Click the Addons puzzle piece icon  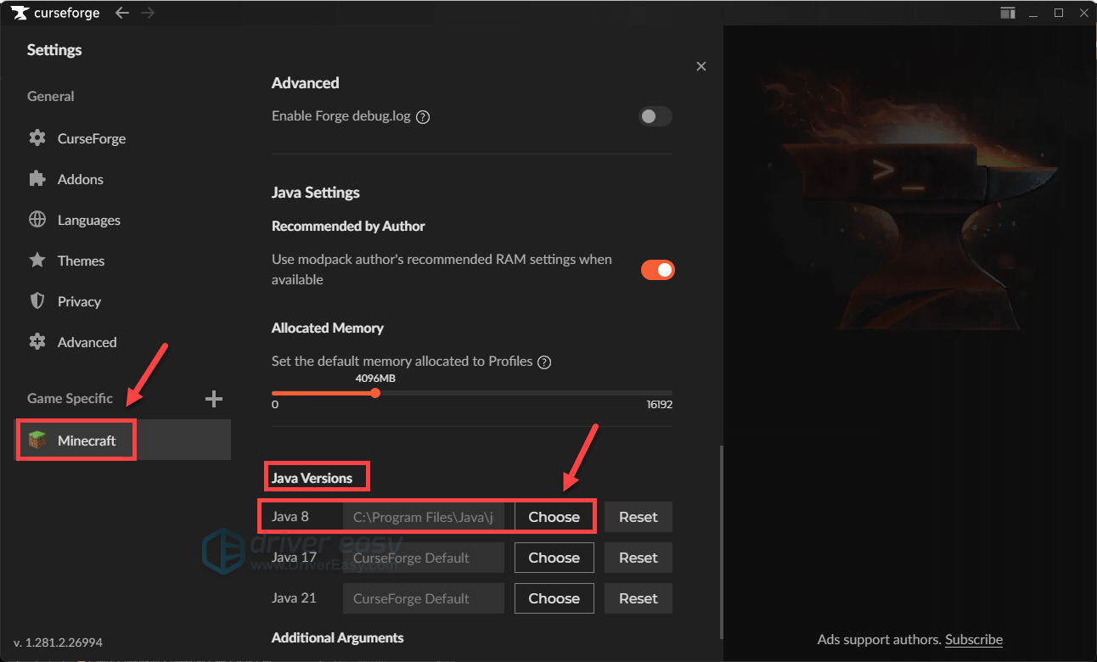point(37,178)
